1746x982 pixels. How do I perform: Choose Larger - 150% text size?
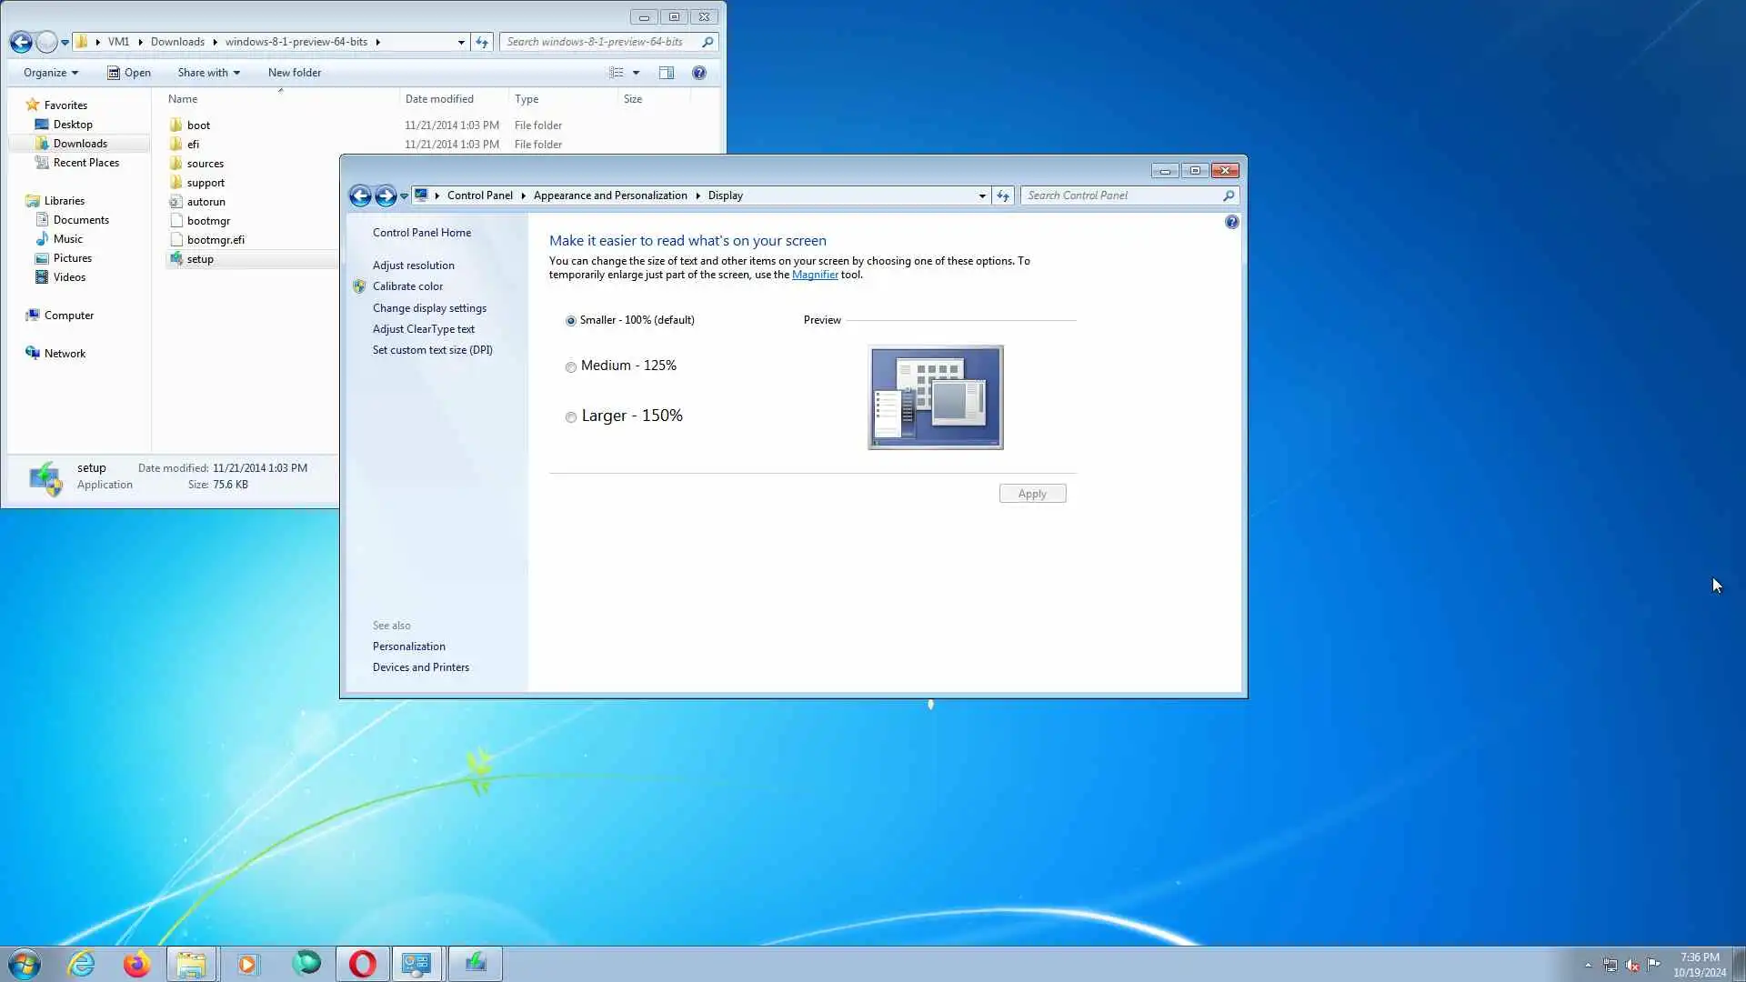[x=571, y=417]
